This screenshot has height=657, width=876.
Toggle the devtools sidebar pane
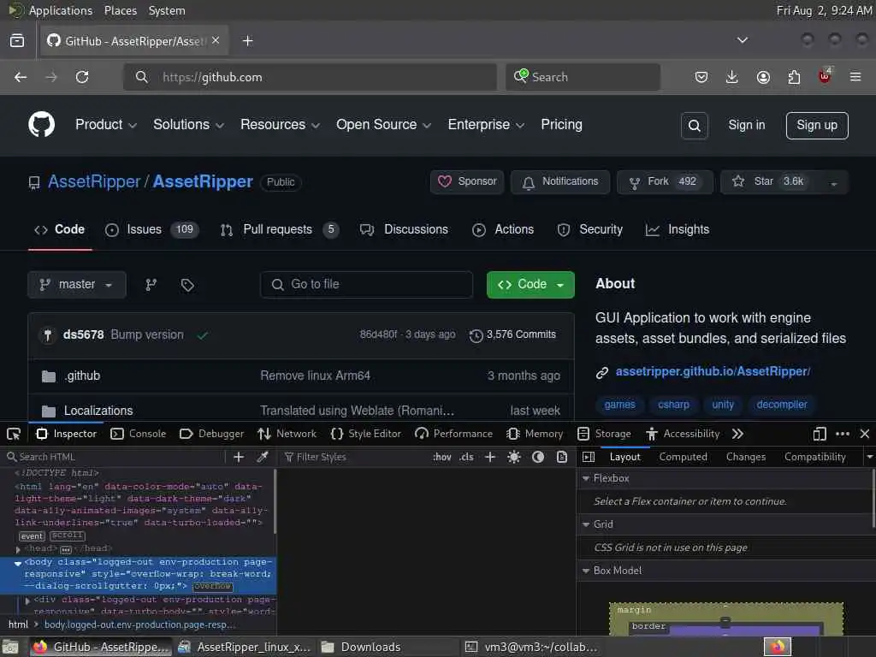[x=589, y=457]
